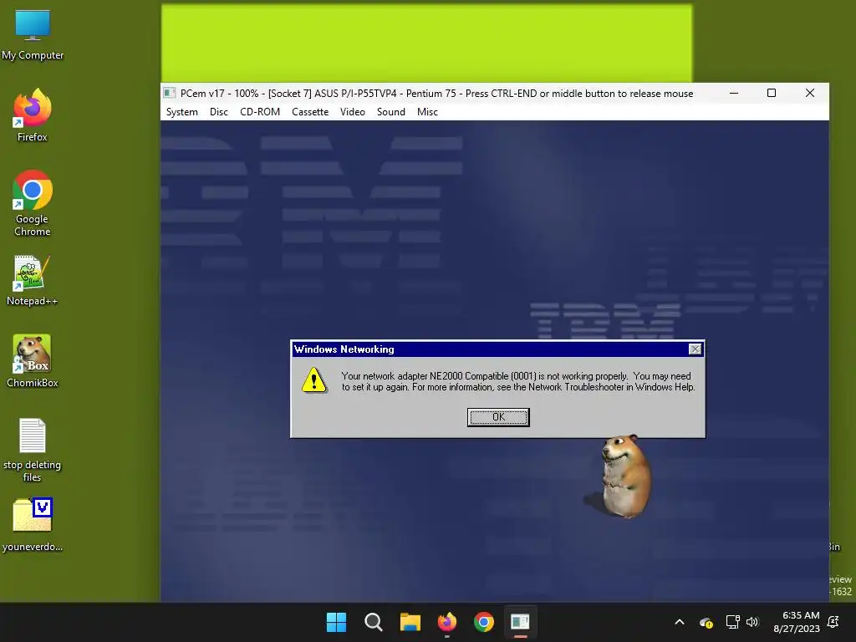856x642 pixels.
Task: Select the Notepad++ desktop shortcut
Action: [33, 280]
